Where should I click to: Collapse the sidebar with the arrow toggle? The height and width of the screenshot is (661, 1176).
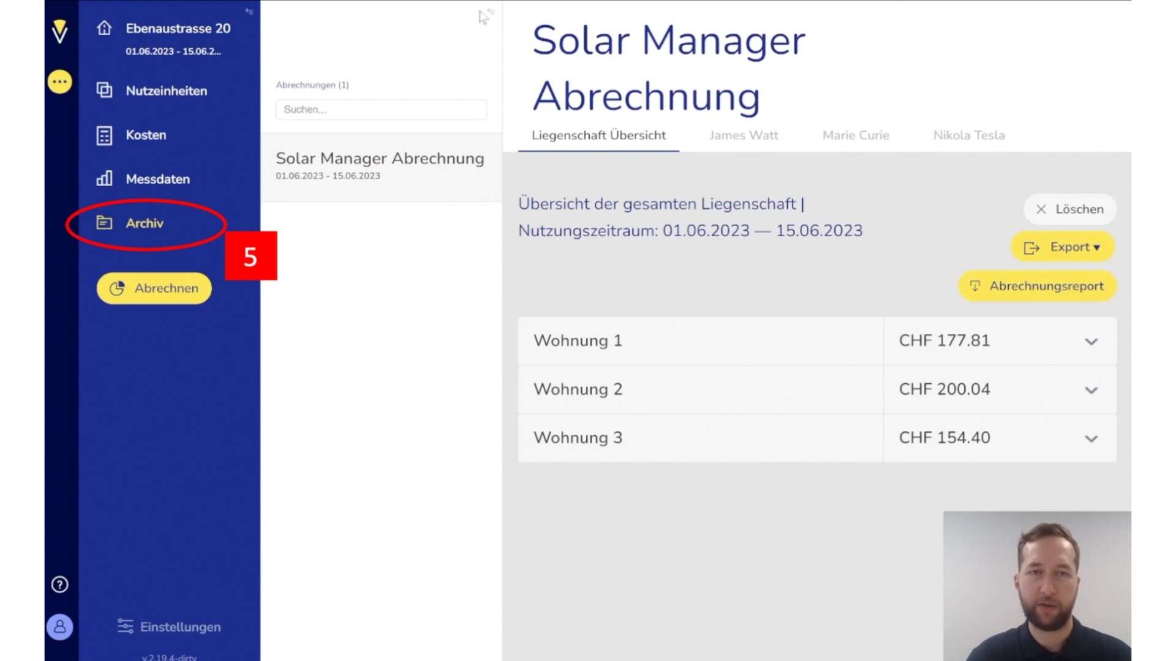click(249, 10)
